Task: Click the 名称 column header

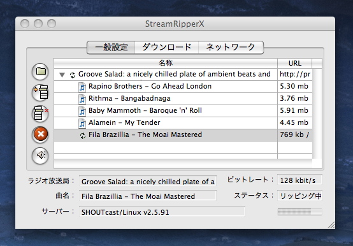Action: click(x=166, y=63)
